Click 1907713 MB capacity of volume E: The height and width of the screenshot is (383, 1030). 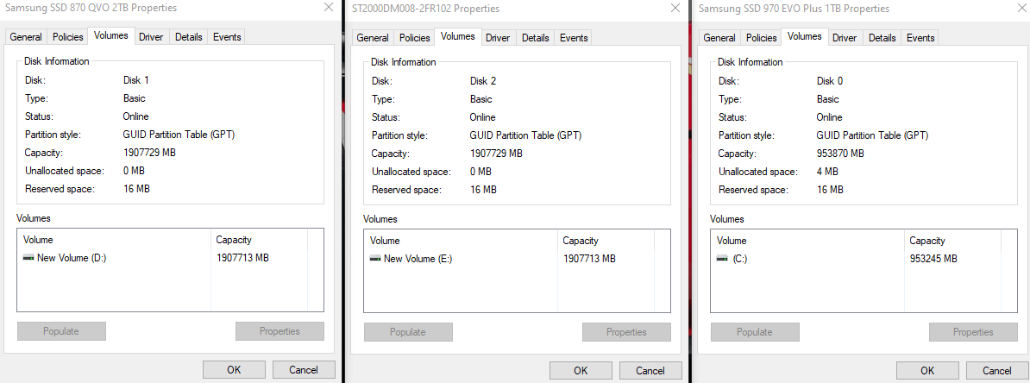click(x=589, y=259)
